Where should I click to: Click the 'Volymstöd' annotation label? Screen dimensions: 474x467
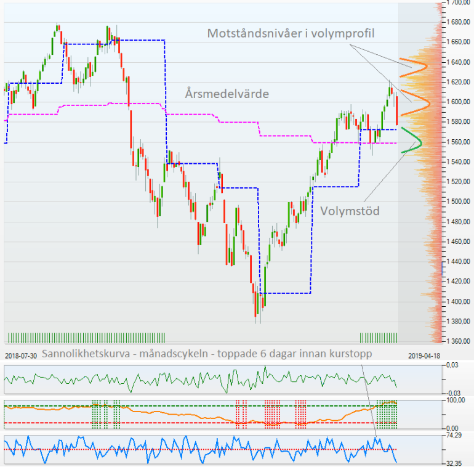tap(350, 211)
